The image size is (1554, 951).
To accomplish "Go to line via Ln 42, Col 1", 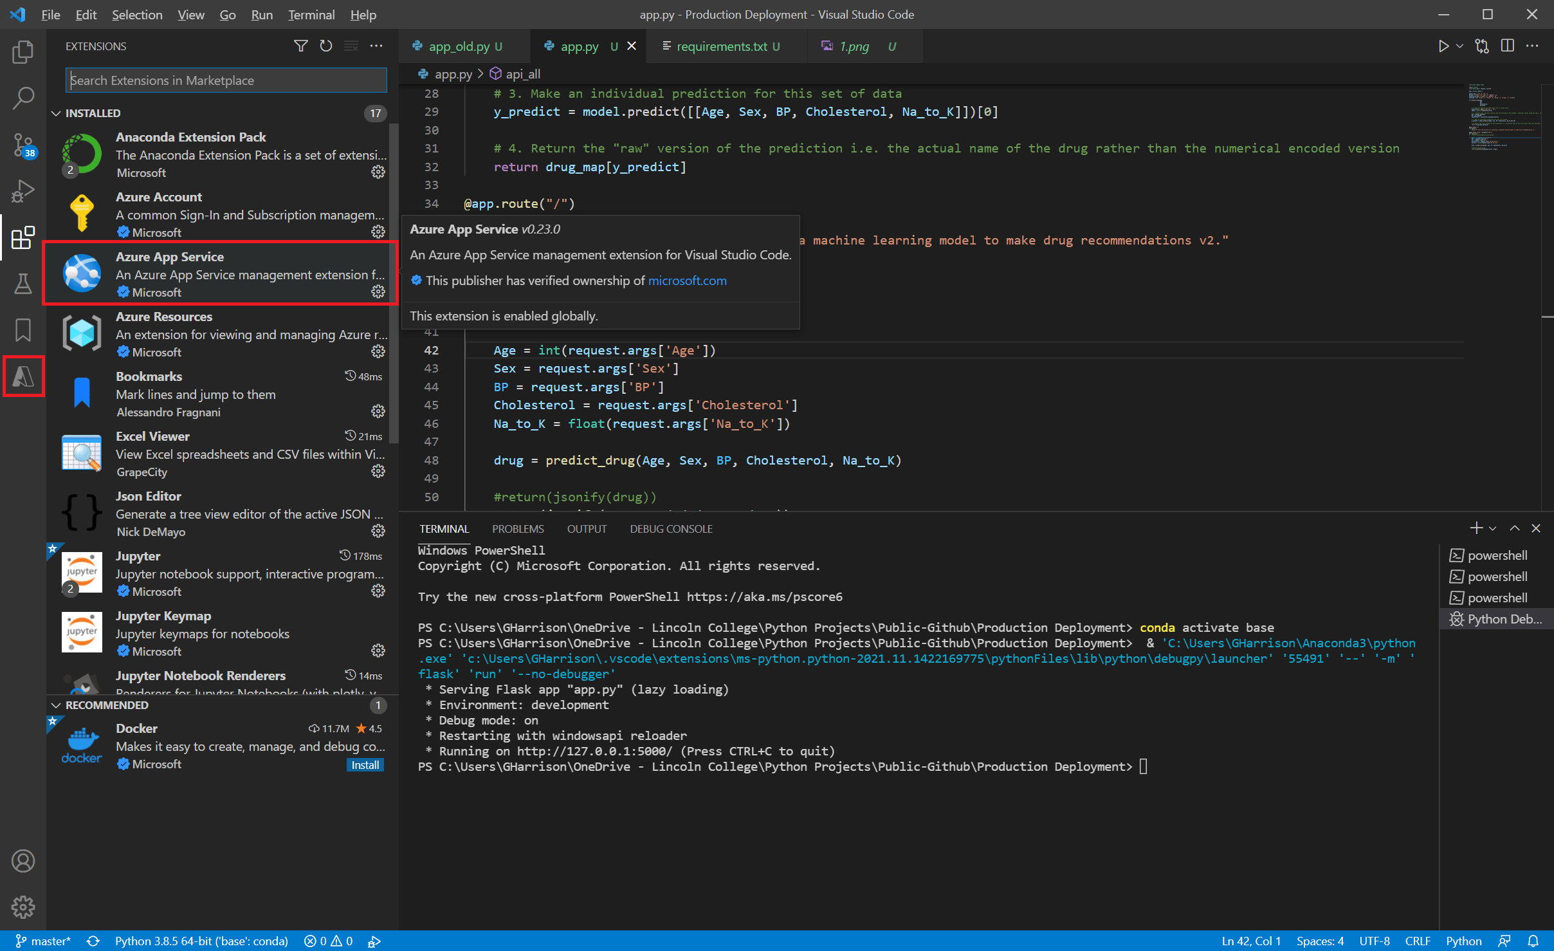I will point(1251,941).
